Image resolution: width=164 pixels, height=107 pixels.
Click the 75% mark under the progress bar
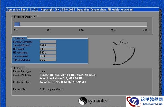point(113,30)
